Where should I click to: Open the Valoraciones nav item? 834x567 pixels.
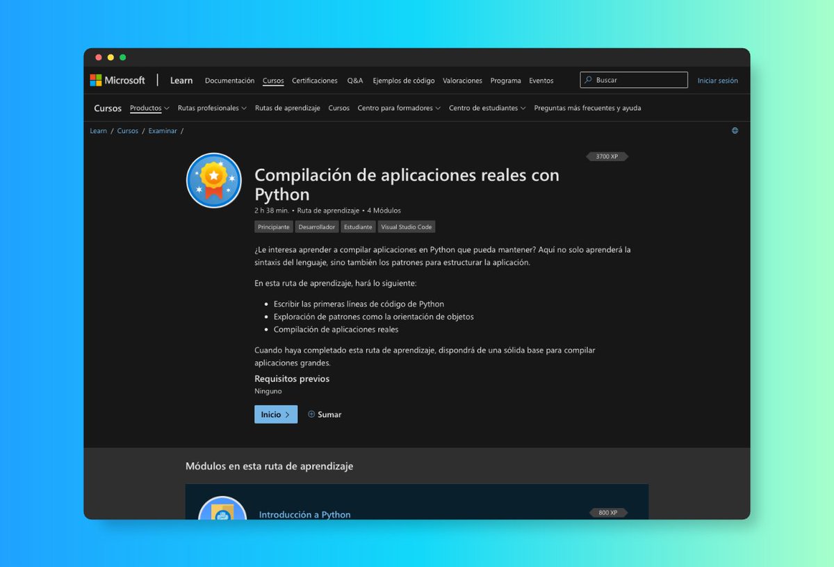462,81
